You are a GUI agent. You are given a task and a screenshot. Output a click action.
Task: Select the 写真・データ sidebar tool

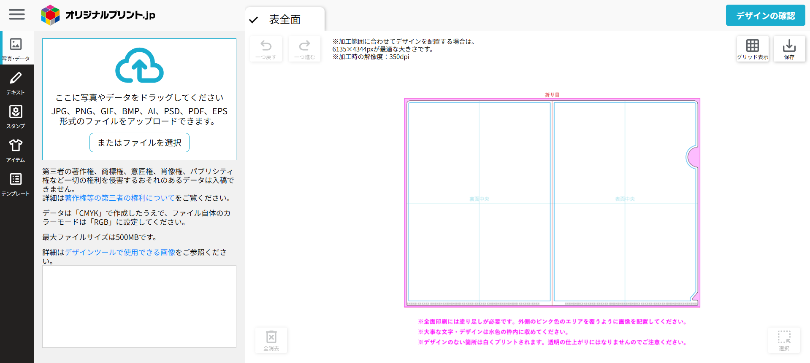click(x=16, y=48)
